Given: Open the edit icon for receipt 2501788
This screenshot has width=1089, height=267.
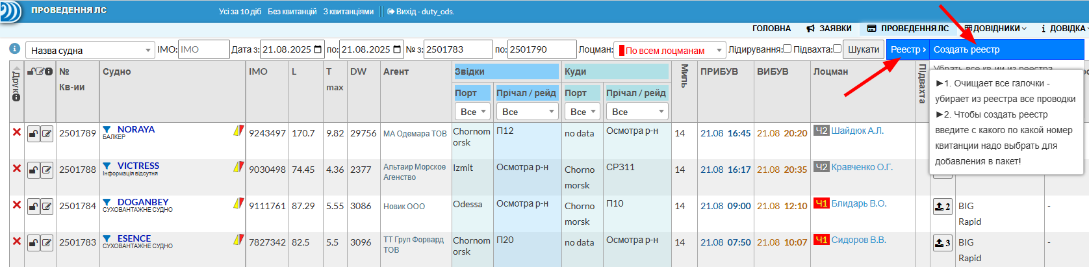Looking at the screenshot, I should point(47,170).
